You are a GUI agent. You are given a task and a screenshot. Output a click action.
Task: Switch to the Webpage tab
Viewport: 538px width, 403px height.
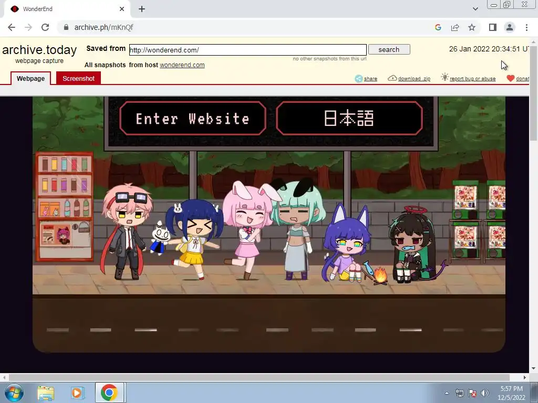coord(30,79)
